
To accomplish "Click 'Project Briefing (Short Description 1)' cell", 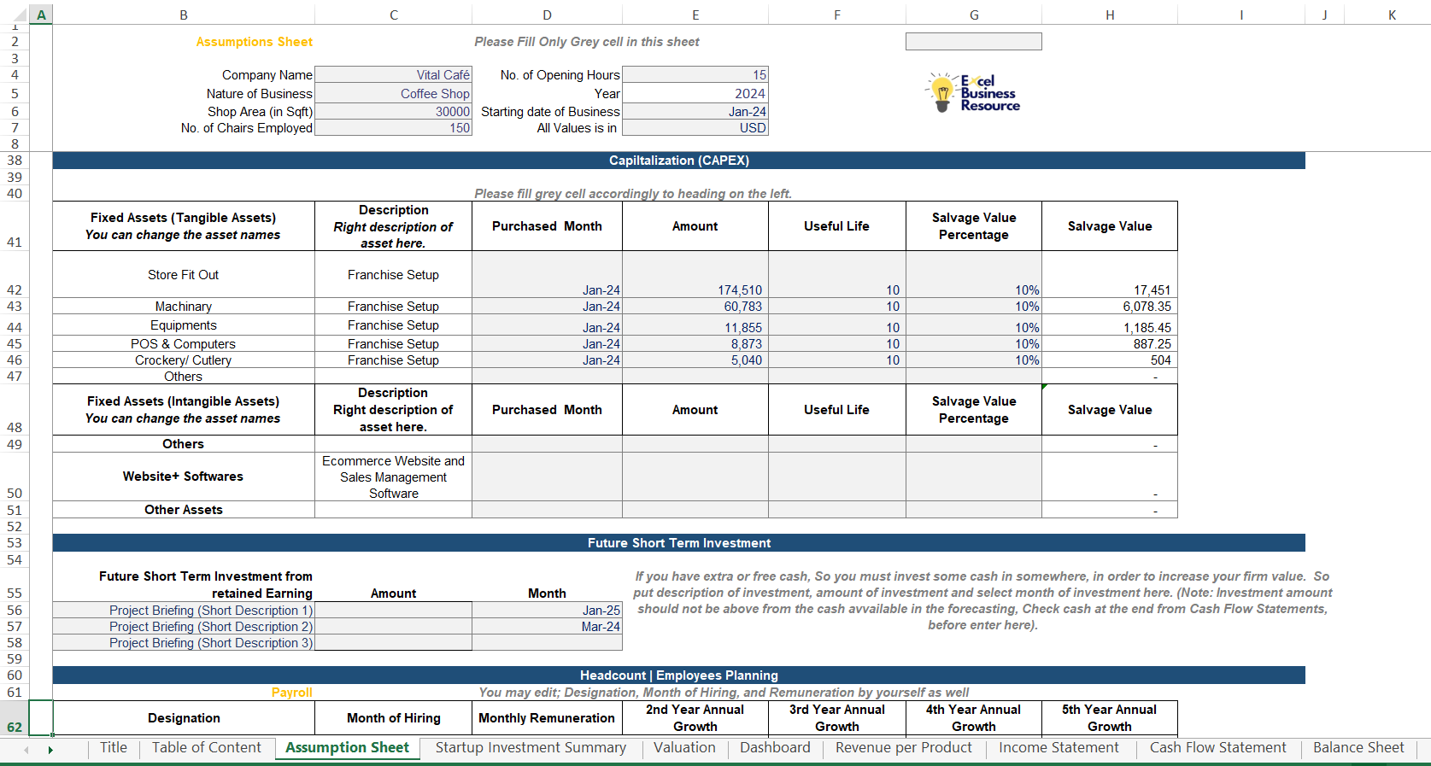I will [x=184, y=610].
